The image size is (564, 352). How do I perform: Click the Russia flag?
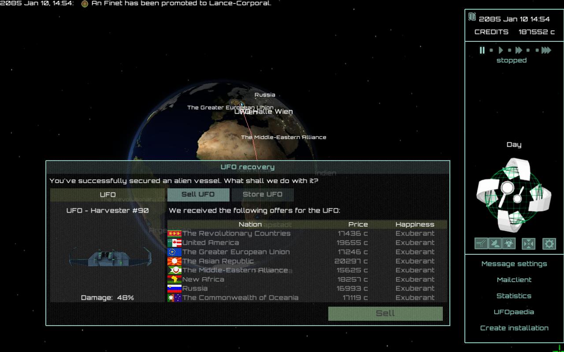174,289
